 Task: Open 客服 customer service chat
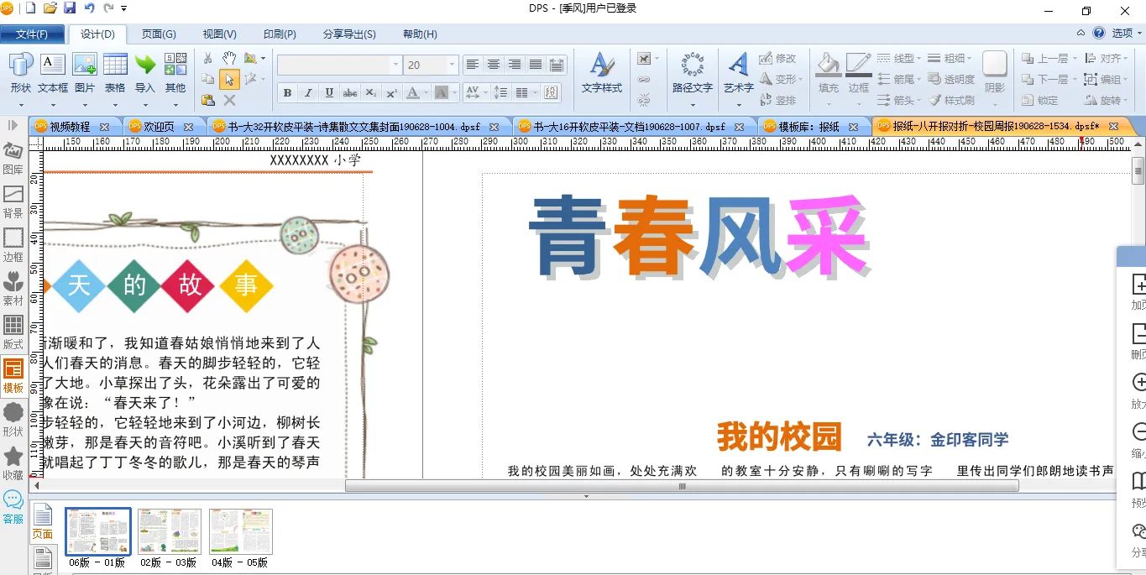(x=13, y=506)
